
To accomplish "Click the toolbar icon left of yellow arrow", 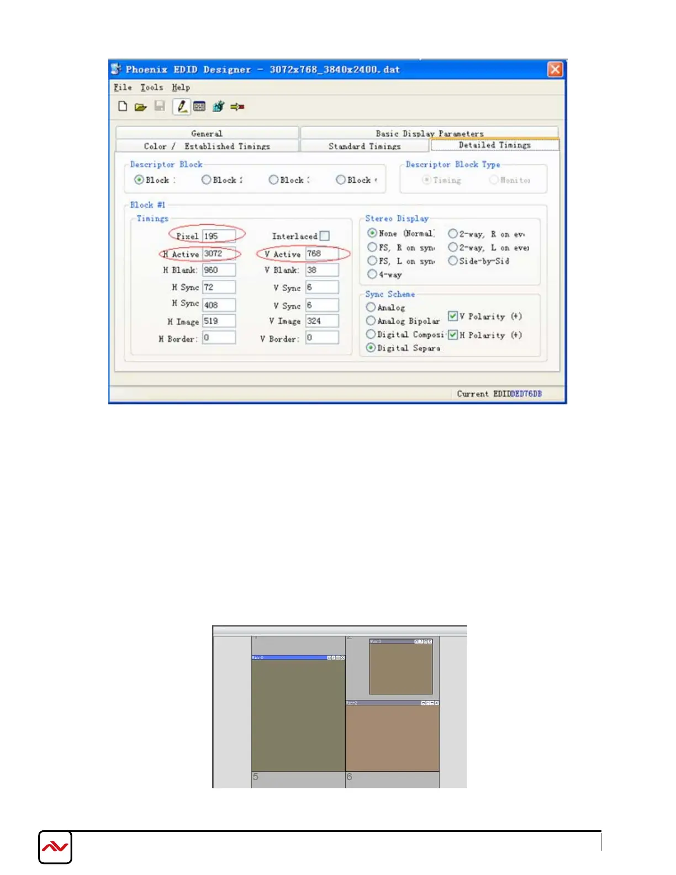I will [219, 106].
